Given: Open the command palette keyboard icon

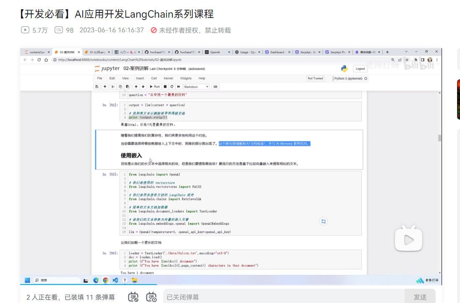Looking at the screenshot, I should pyautogui.click(x=216, y=87).
